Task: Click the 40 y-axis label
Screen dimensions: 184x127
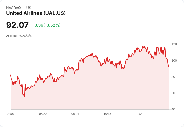Action: [173, 109]
